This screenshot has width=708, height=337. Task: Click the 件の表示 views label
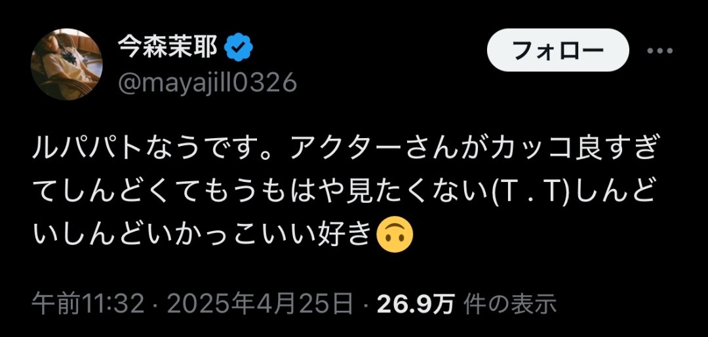[x=510, y=304]
